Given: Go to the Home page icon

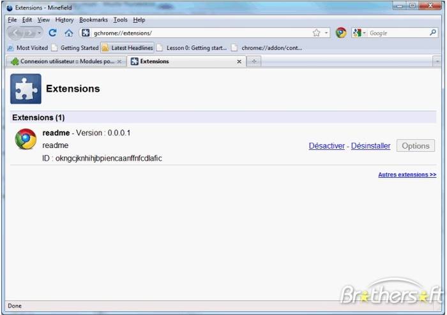Looking at the screenshot, I should [69, 33].
